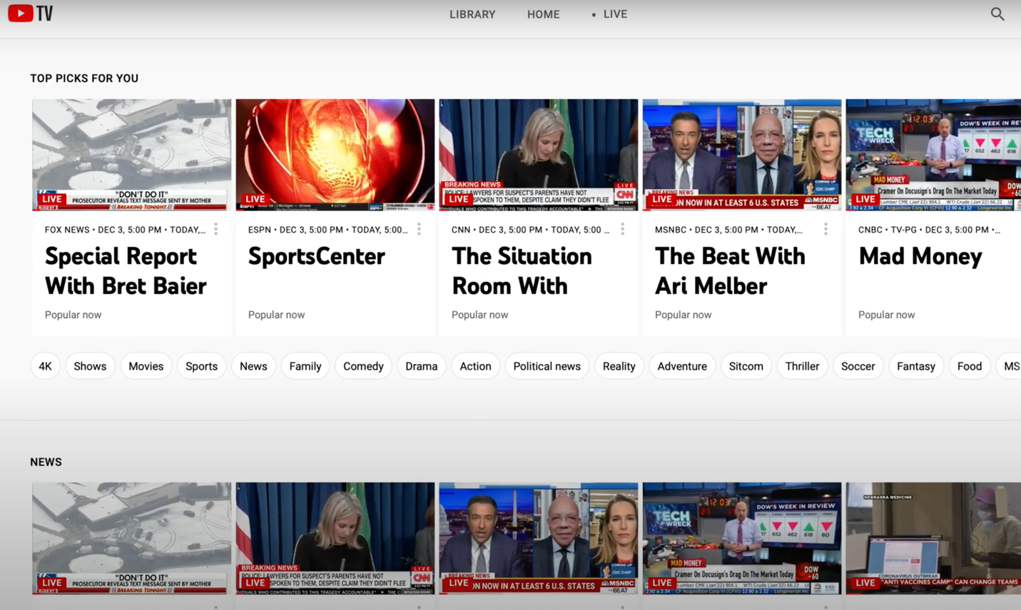Open three-dot menu for Special Report card
1021x610 pixels.
[x=215, y=229]
